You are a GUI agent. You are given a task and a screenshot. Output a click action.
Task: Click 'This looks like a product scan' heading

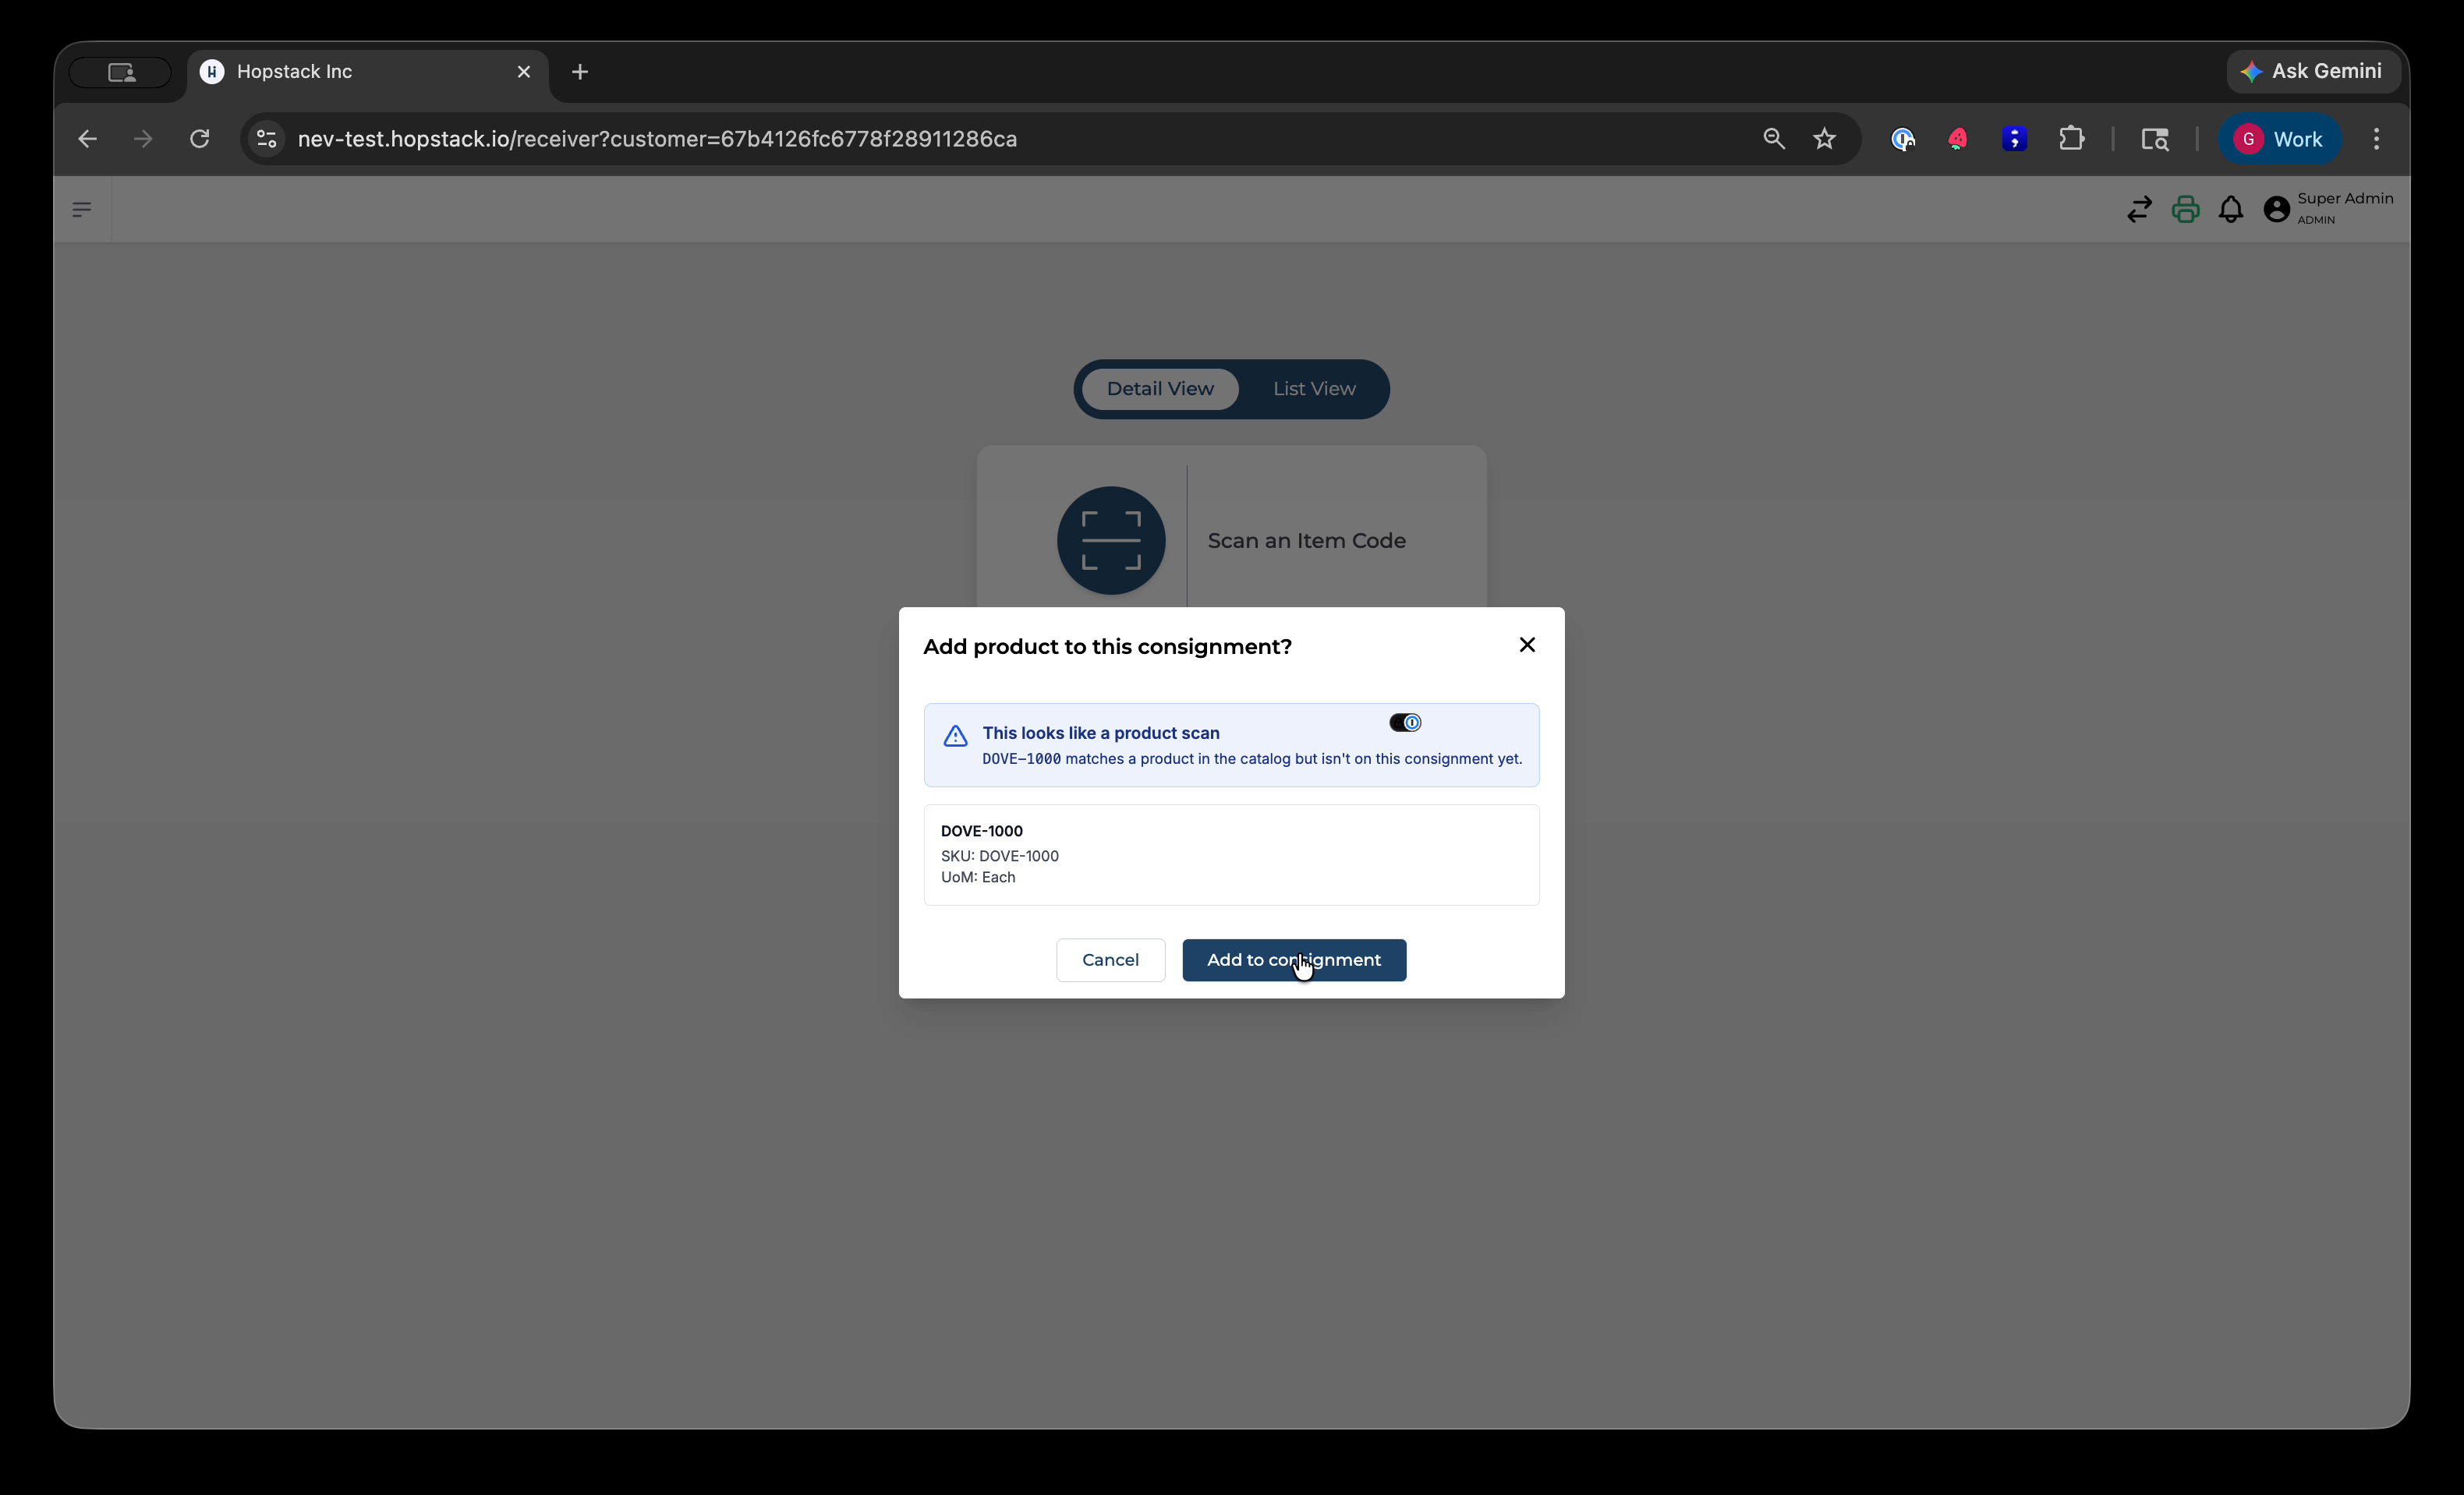(x=1101, y=733)
